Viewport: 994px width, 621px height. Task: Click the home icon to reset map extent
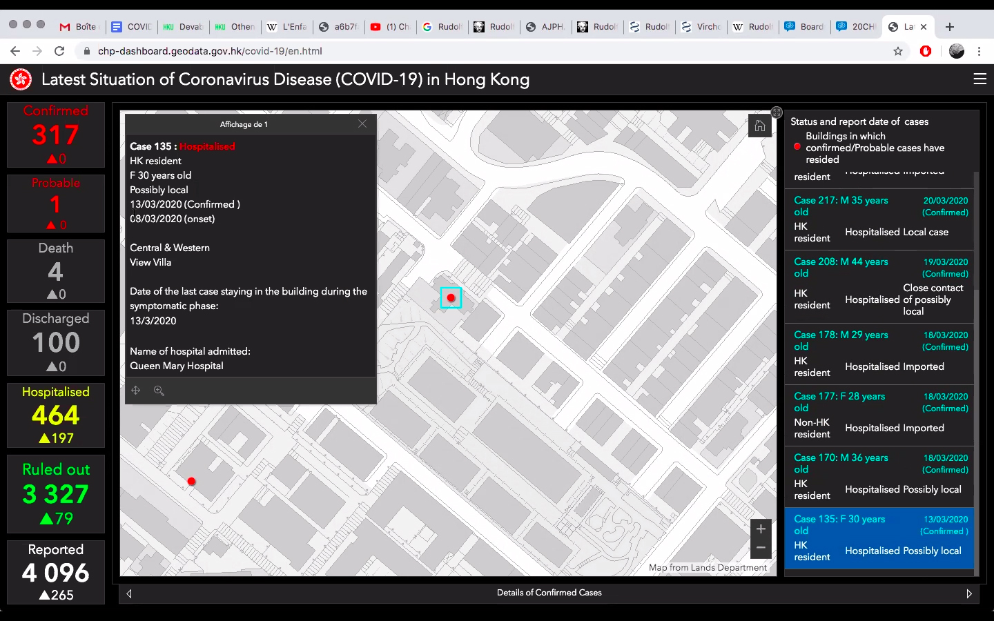759,126
